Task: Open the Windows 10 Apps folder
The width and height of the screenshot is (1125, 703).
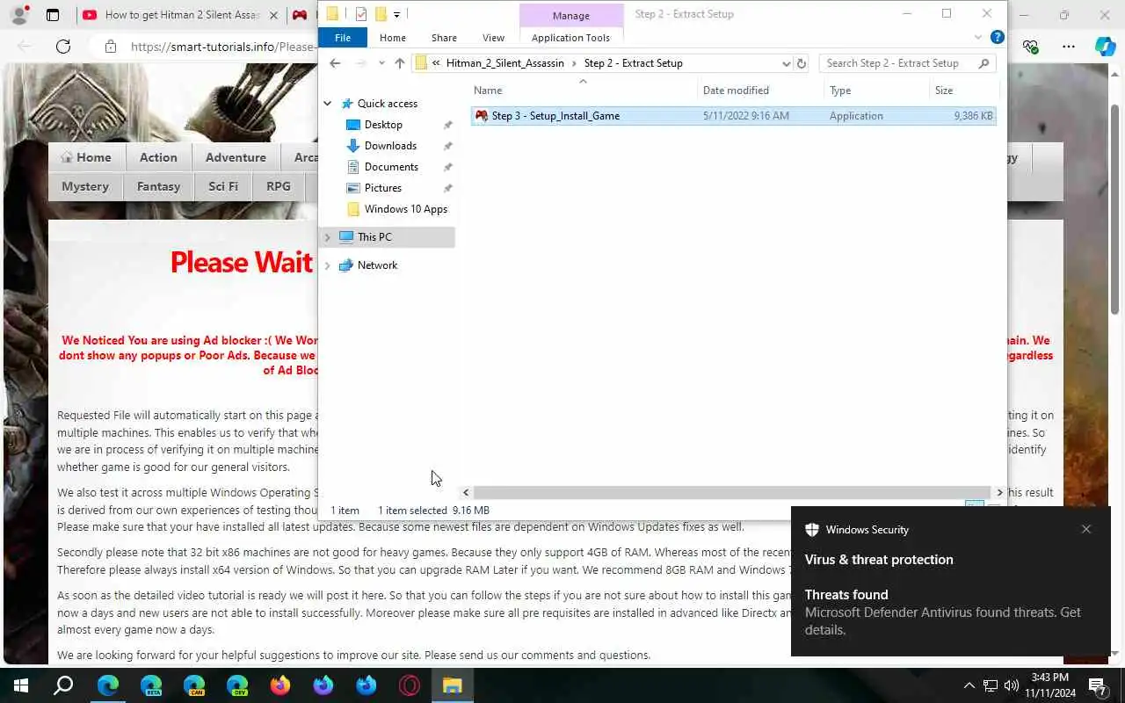Action: pyautogui.click(x=405, y=209)
